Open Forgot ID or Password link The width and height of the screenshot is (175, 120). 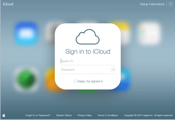point(38,115)
